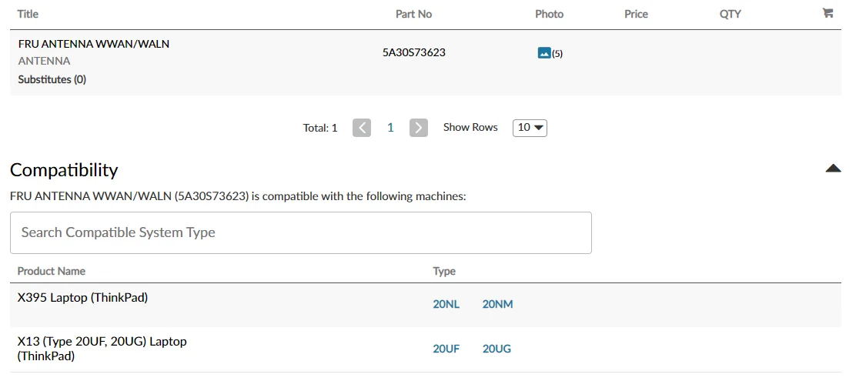The image size is (866, 381).
Task: Open the 20NM machine type link
Action: pos(497,304)
